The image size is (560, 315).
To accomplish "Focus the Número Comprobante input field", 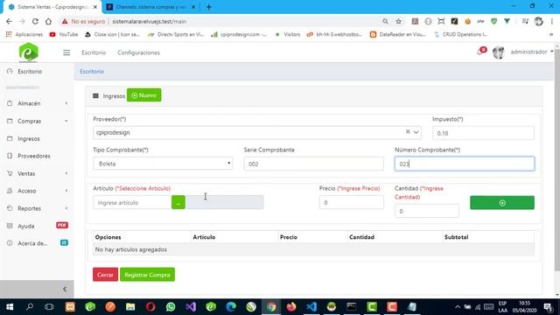I will pos(465,164).
